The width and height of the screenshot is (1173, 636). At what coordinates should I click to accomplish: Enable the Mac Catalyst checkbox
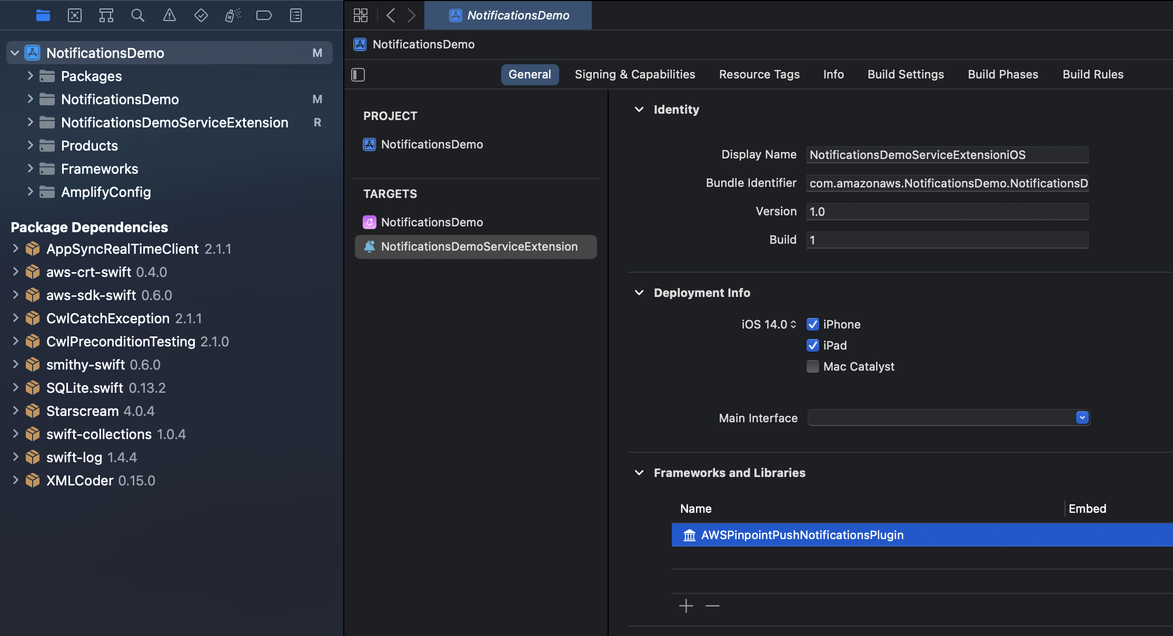point(813,366)
